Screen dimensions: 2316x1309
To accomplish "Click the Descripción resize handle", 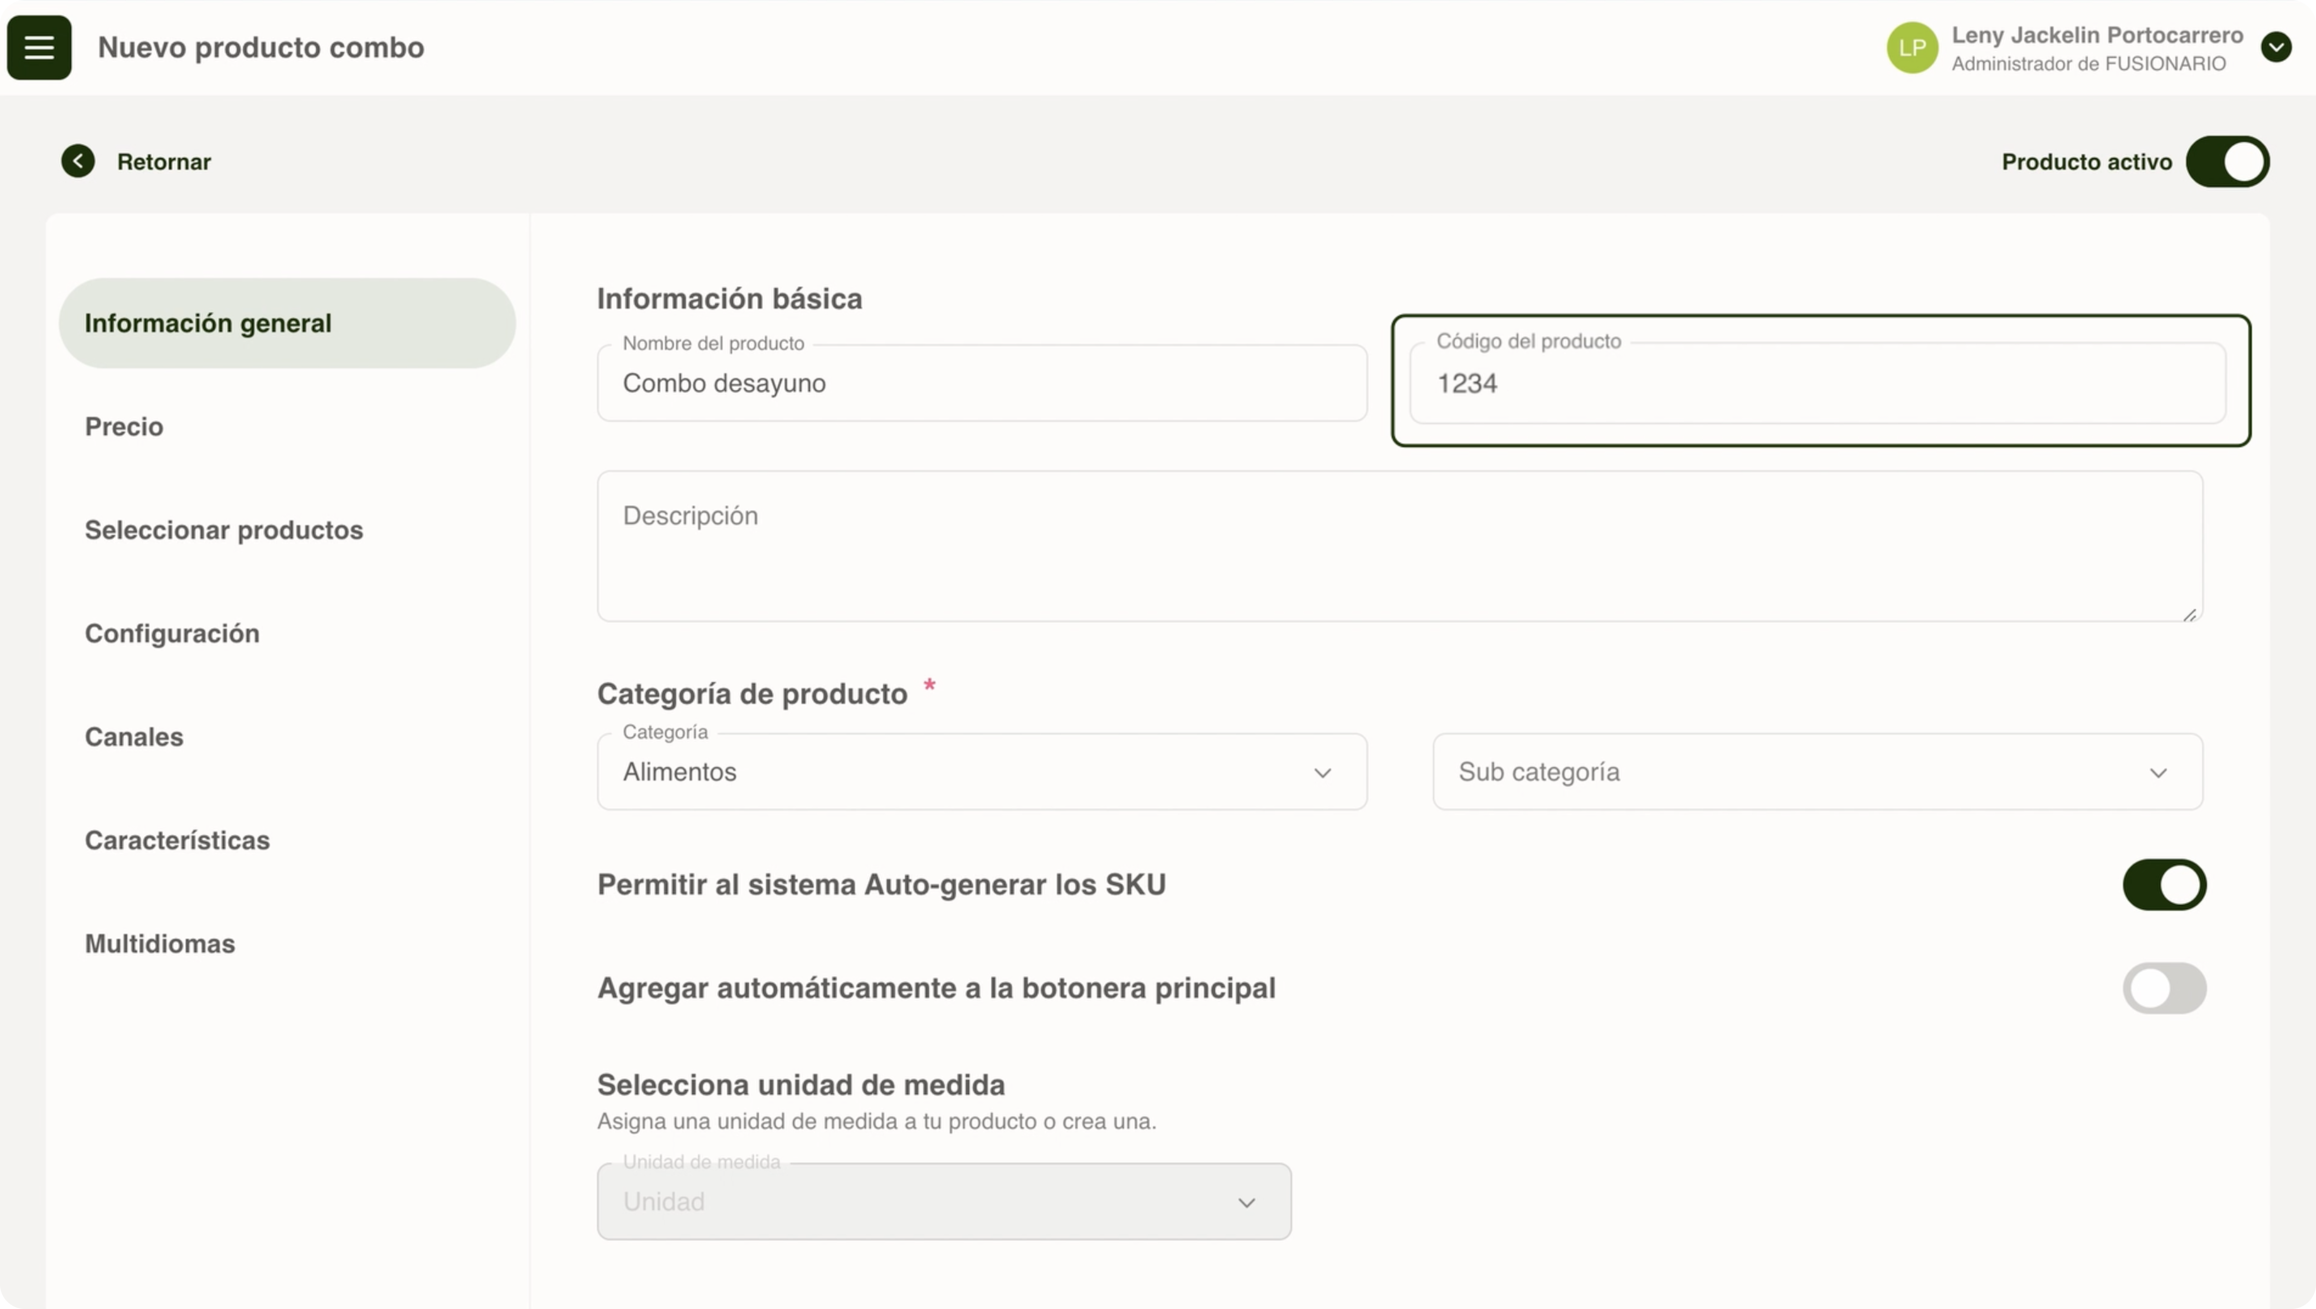I will tap(2189, 615).
